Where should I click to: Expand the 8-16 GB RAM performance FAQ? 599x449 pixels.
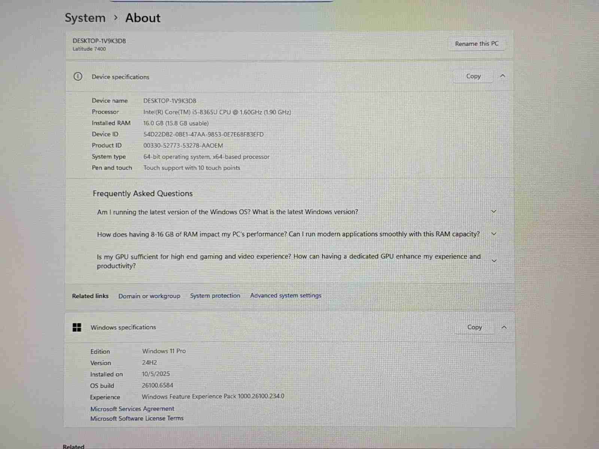tap(493, 234)
